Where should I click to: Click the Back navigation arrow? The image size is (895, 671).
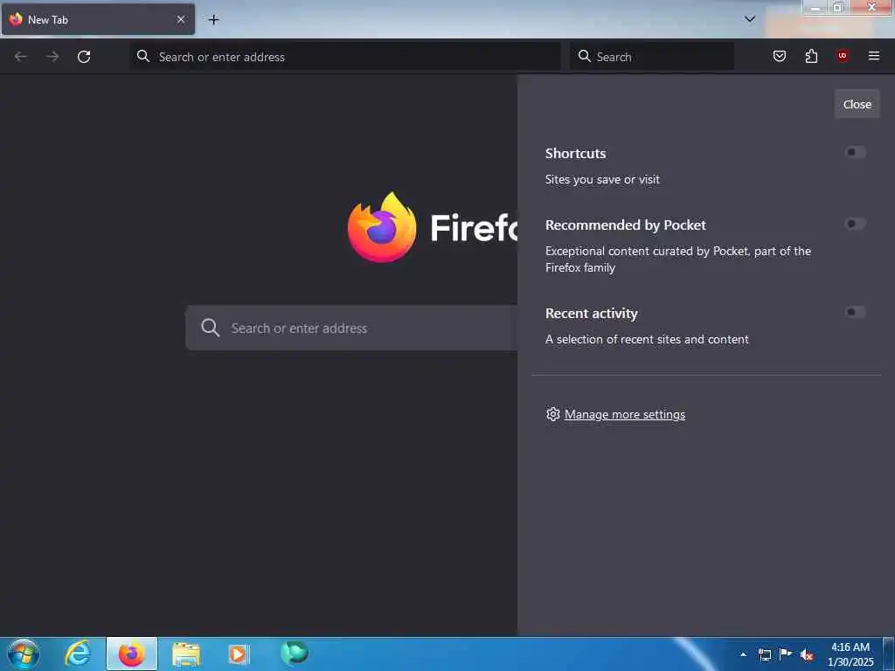[21, 57]
